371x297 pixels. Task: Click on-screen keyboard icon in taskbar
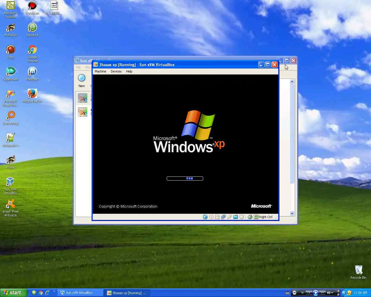tap(287, 293)
